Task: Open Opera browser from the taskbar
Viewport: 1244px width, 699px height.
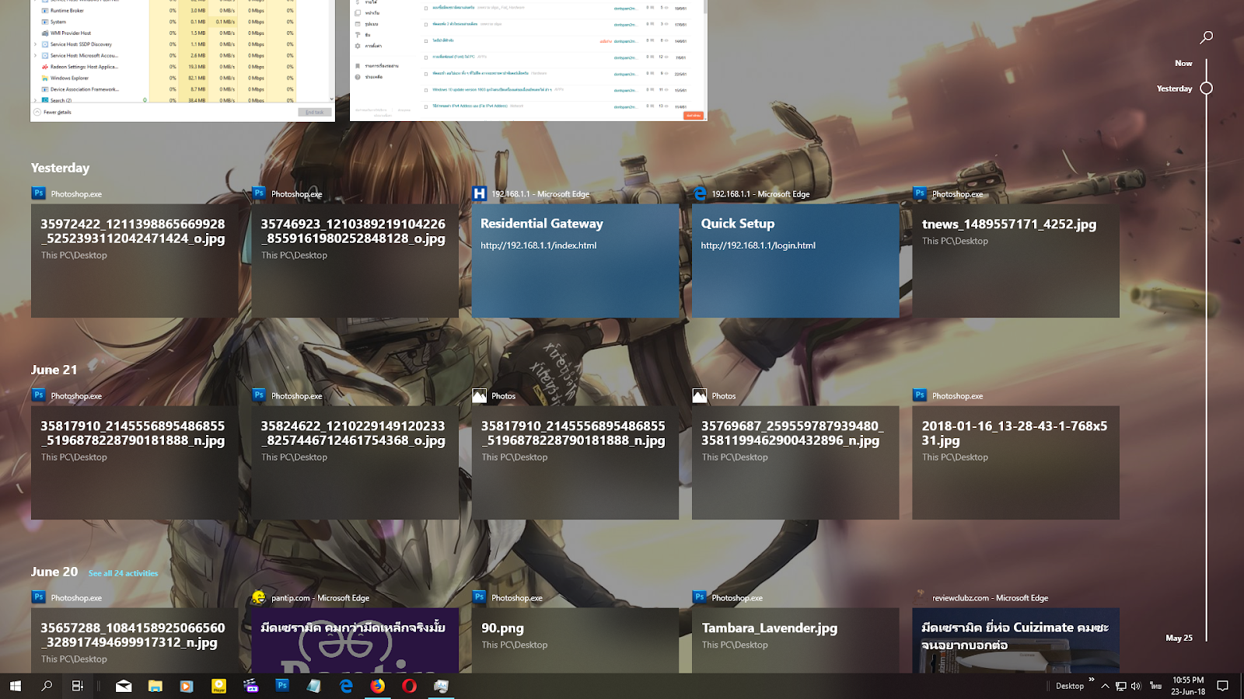Action: (x=410, y=686)
